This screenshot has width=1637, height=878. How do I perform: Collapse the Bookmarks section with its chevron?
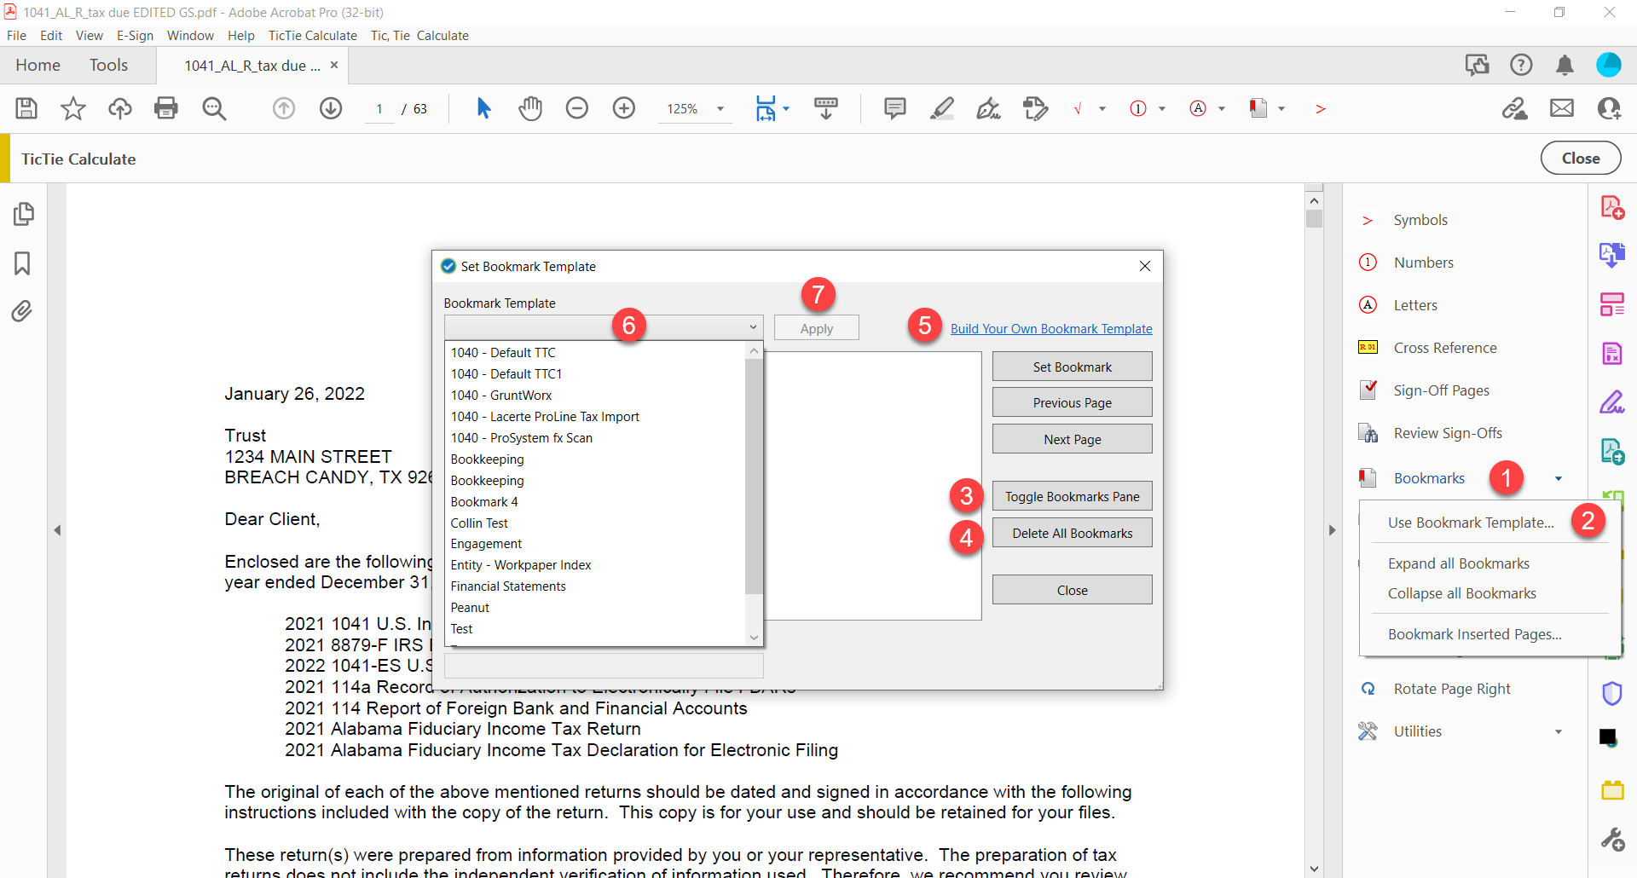[x=1559, y=478]
